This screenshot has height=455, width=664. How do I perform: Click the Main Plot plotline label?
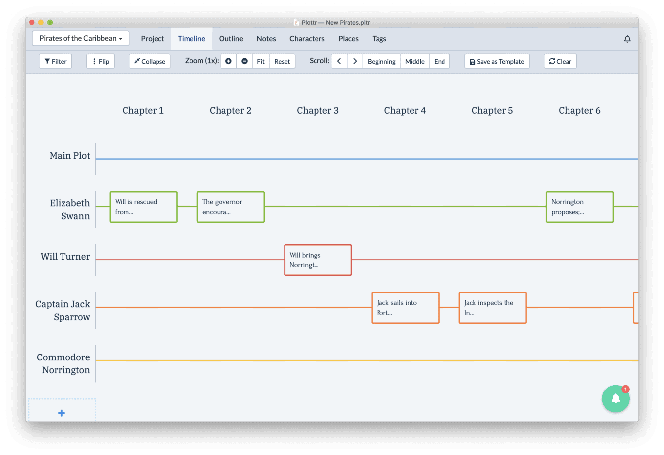point(70,156)
